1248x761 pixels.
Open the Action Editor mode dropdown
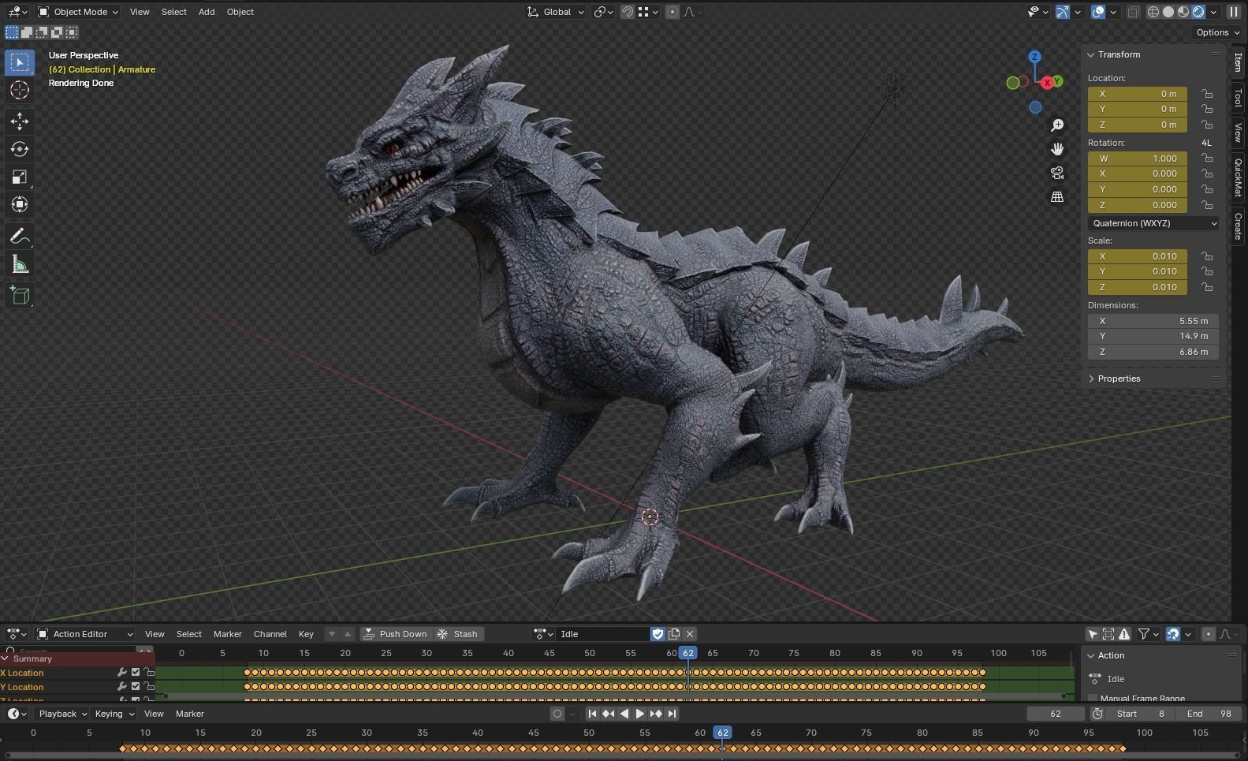85,634
